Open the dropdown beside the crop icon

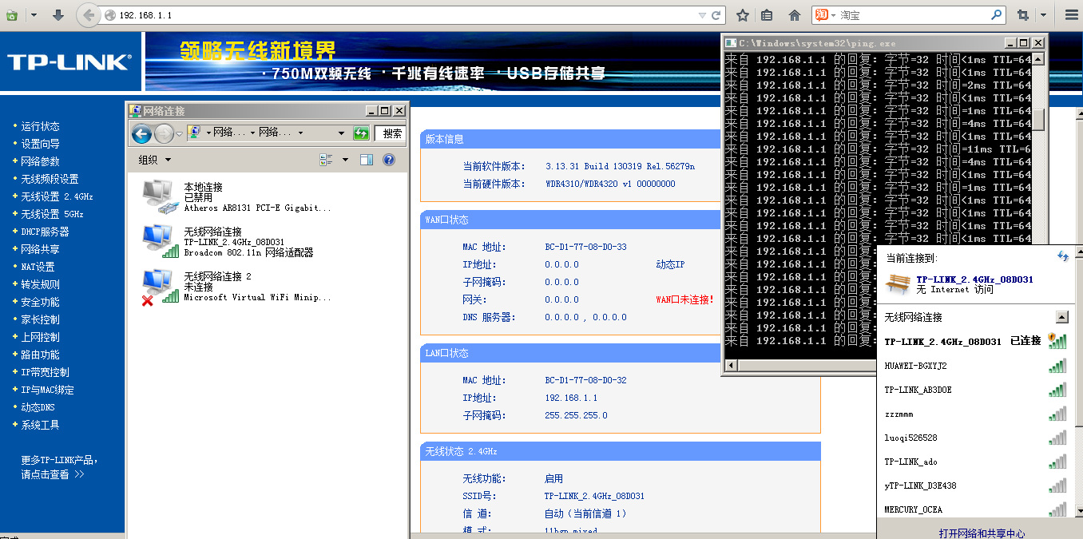click(x=1043, y=15)
